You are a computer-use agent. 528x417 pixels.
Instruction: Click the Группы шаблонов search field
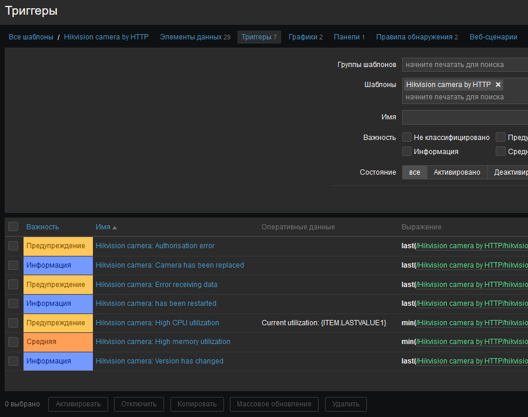(464, 65)
